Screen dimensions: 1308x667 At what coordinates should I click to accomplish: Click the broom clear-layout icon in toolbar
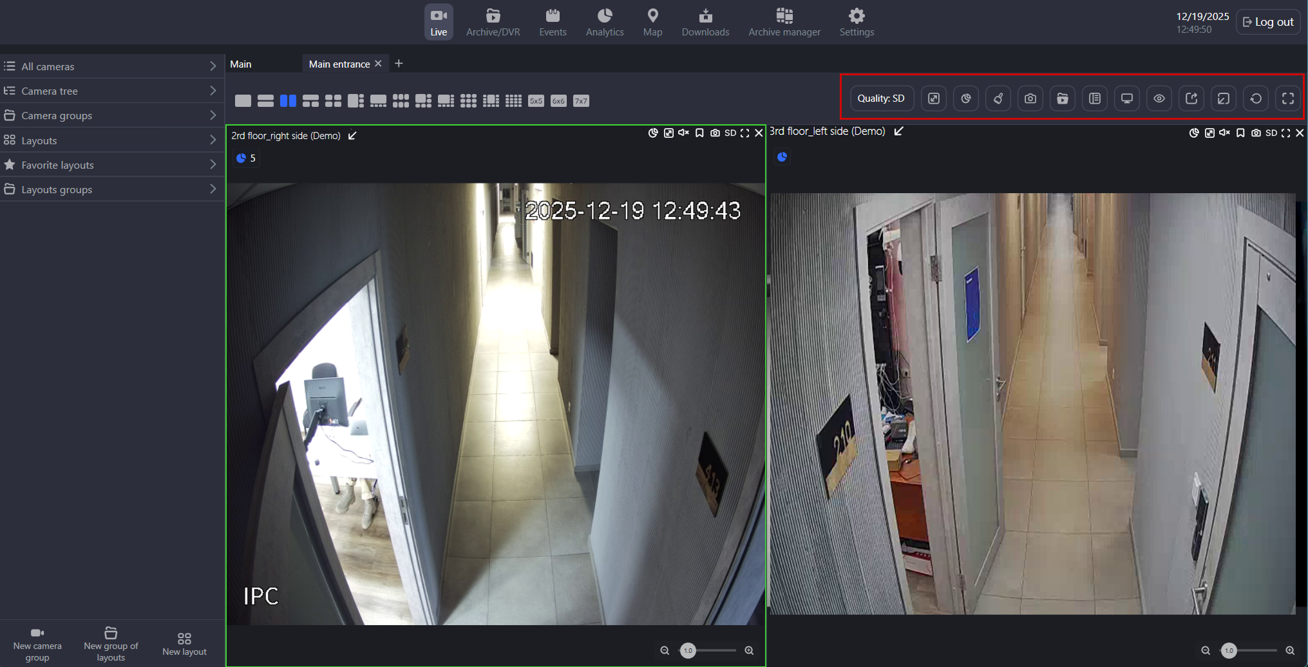point(998,99)
